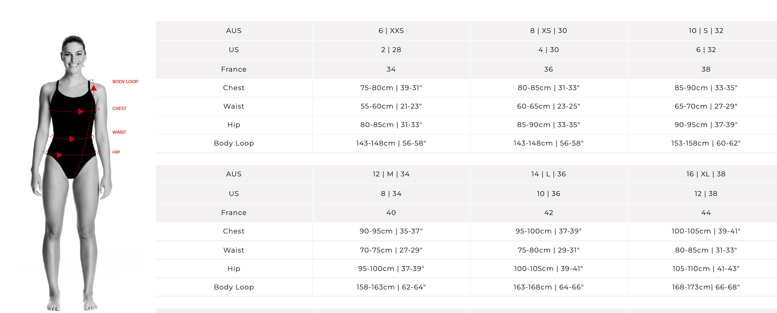Click the red chest measurement arrow

pos(81,112)
